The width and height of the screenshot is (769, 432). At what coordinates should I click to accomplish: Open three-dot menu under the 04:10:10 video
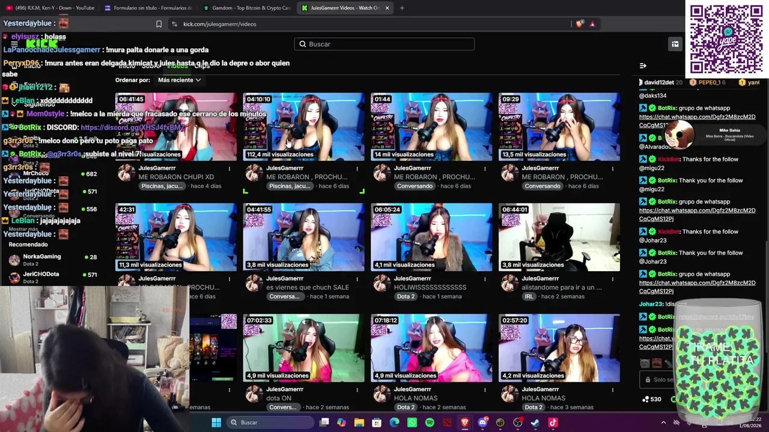[357, 169]
